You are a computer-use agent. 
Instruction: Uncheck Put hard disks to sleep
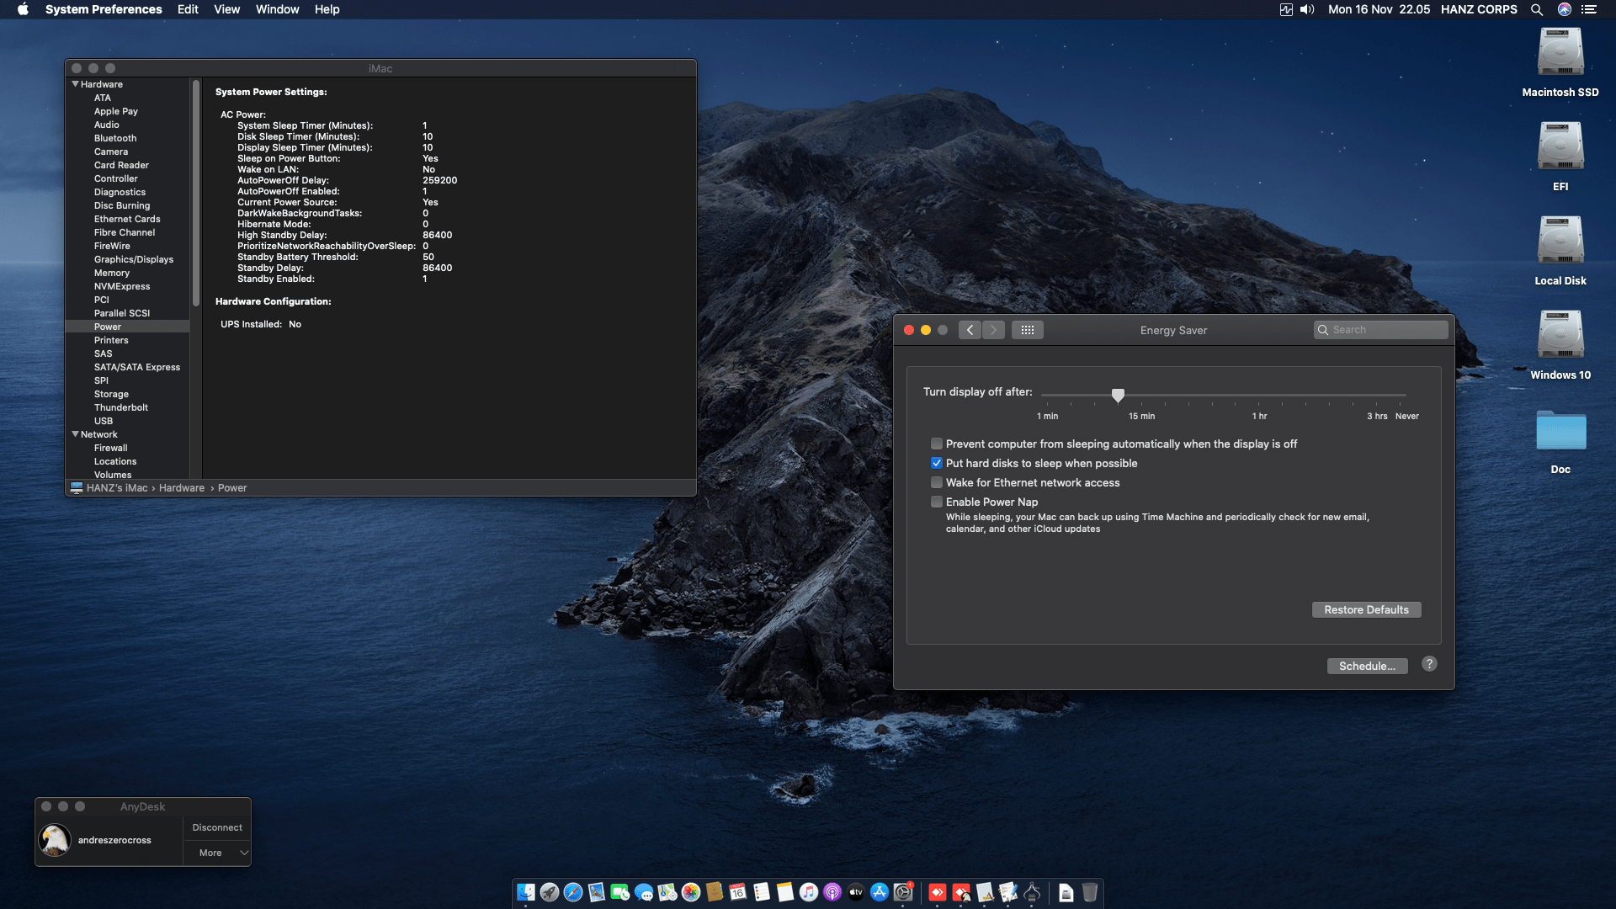[936, 463]
